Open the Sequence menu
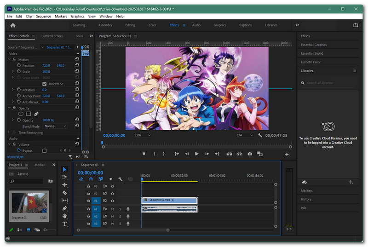The width and height of the screenshot is (368, 247). pyautogui.click(x=43, y=16)
